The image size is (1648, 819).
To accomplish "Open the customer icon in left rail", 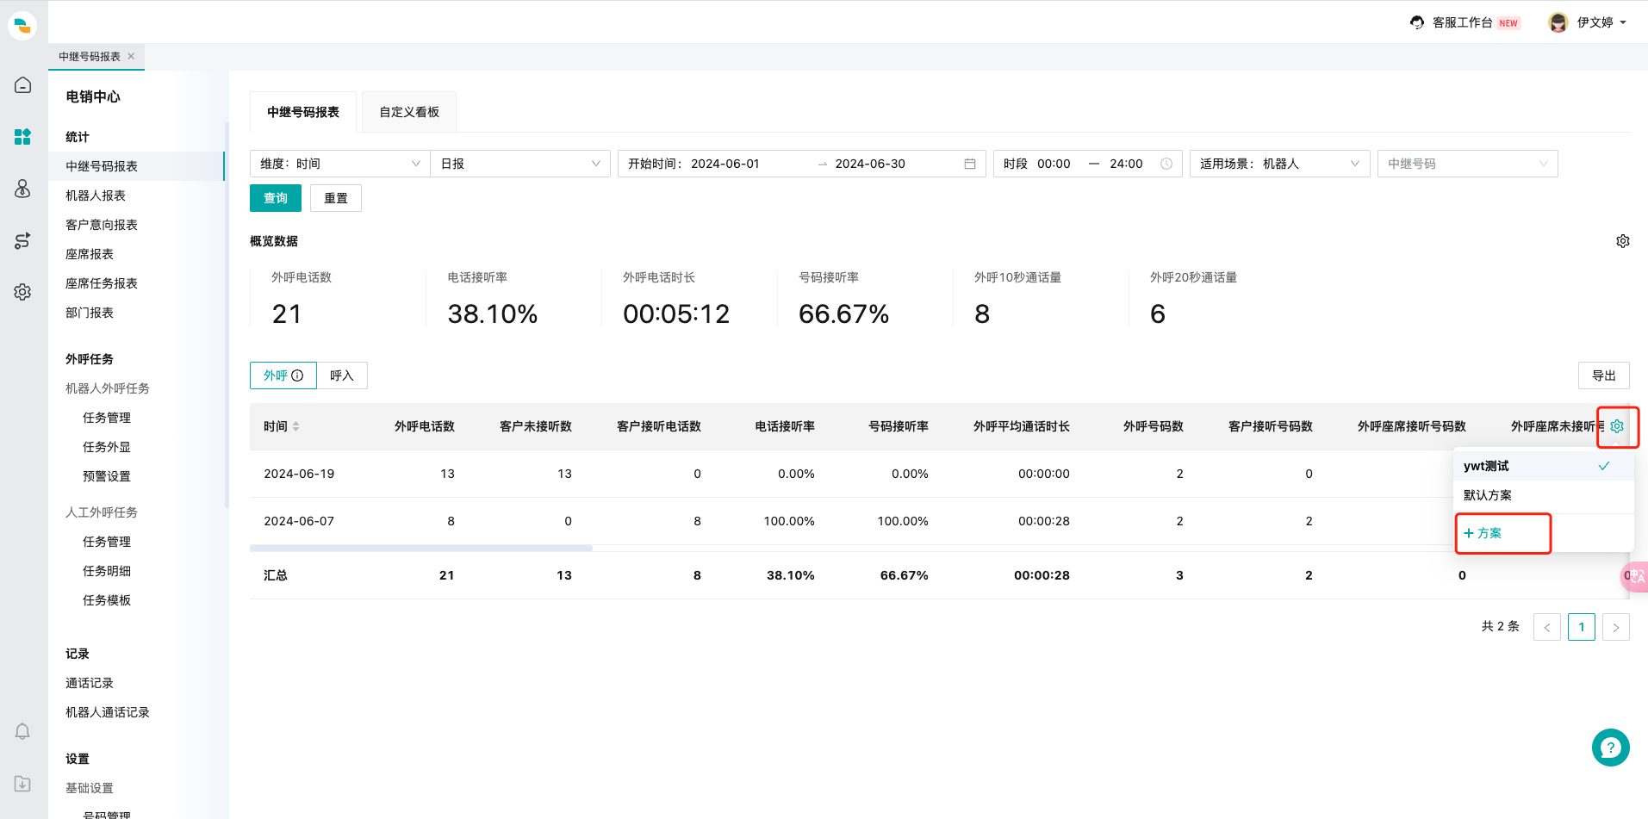I will [22, 189].
